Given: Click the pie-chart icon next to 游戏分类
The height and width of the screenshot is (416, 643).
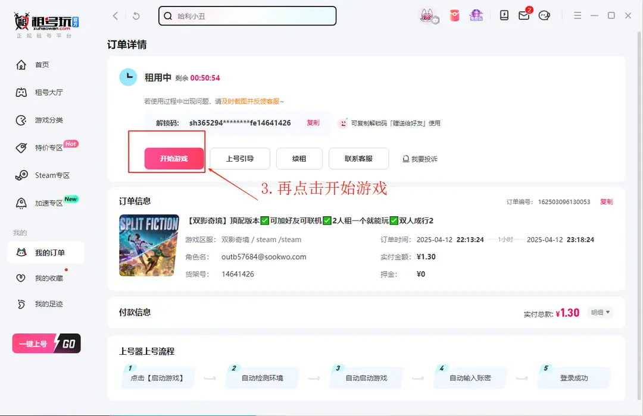Looking at the screenshot, I should point(21,120).
